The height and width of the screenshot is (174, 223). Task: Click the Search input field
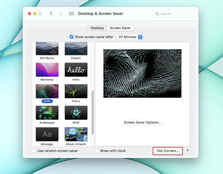[x=174, y=14]
